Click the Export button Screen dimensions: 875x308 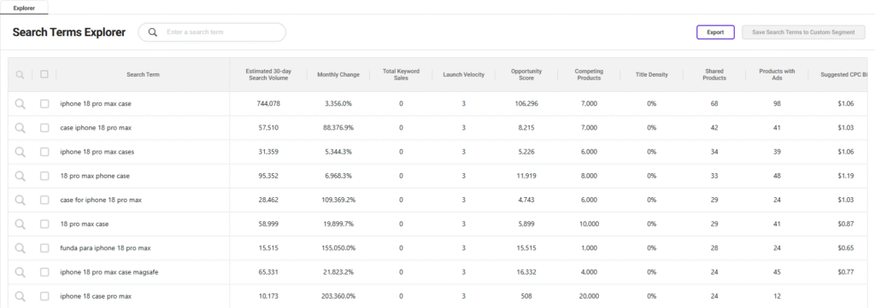715,32
